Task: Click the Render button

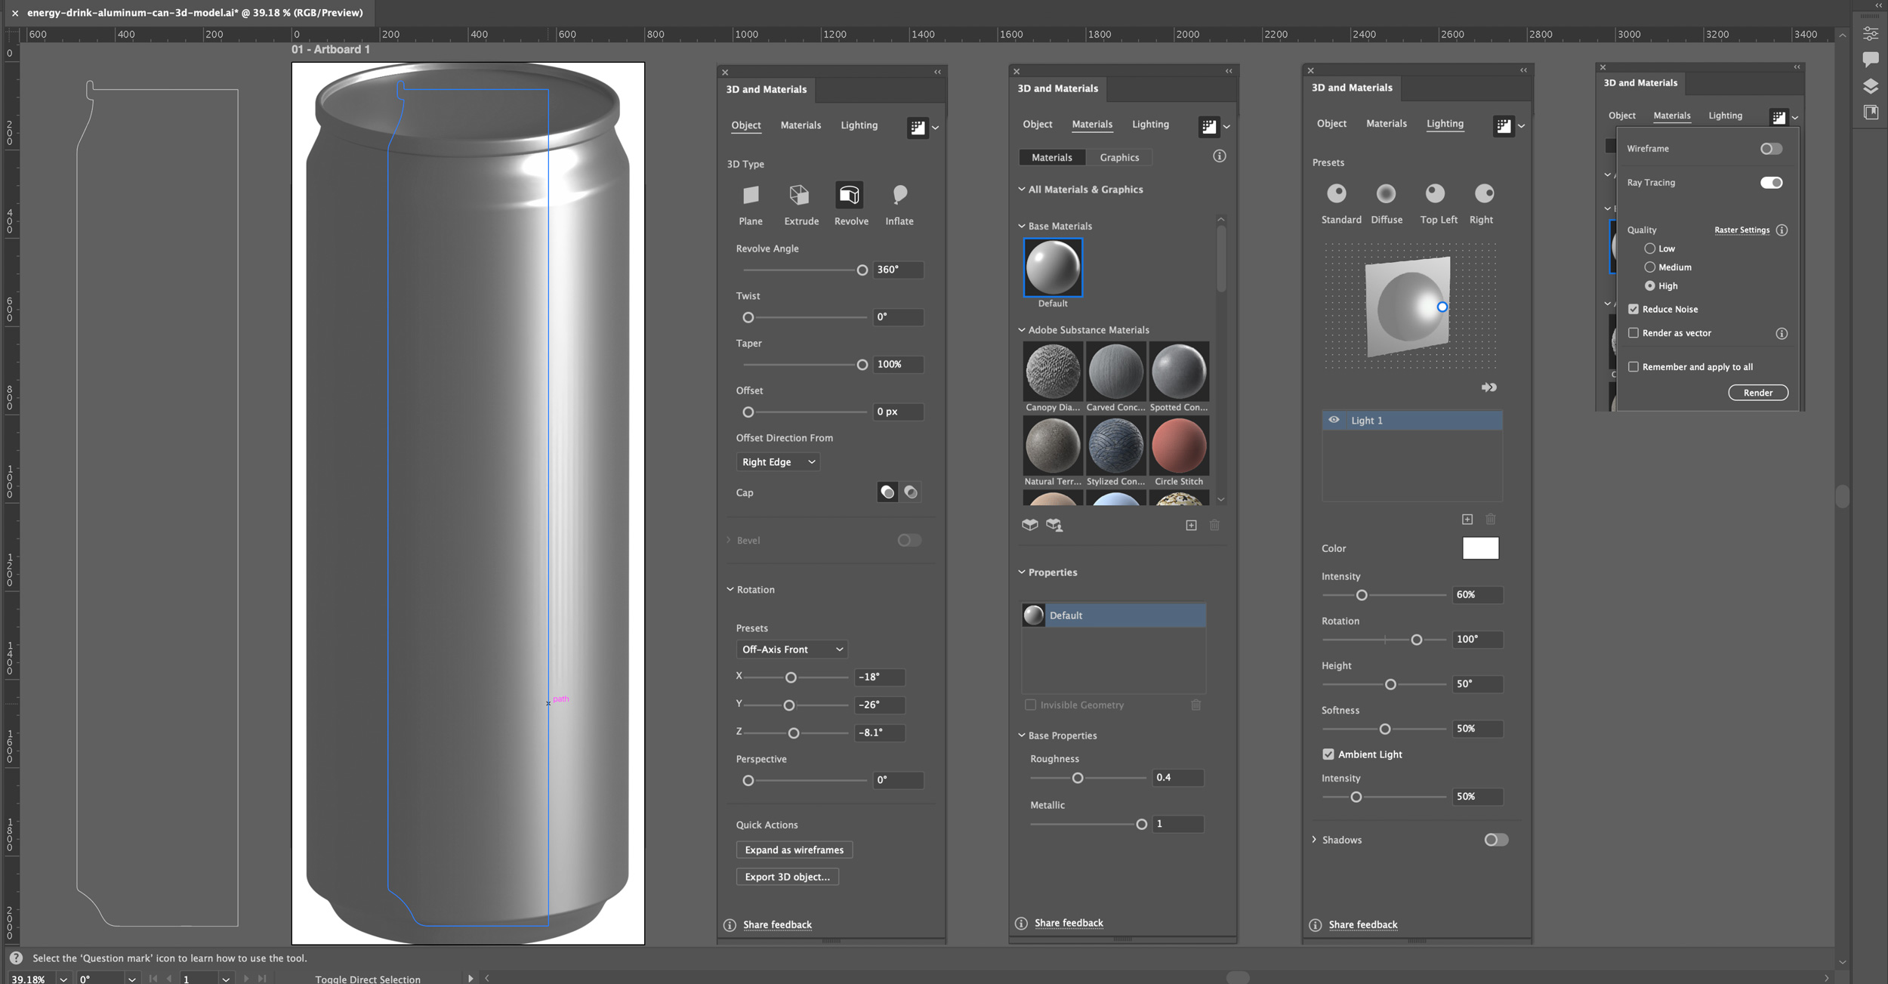Action: pos(1758,393)
